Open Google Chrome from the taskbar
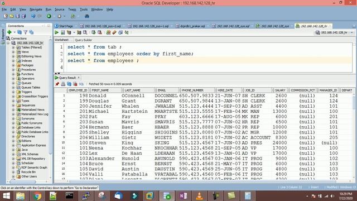Image resolution: width=357 pixels, height=201 pixels. pos(37,196)
